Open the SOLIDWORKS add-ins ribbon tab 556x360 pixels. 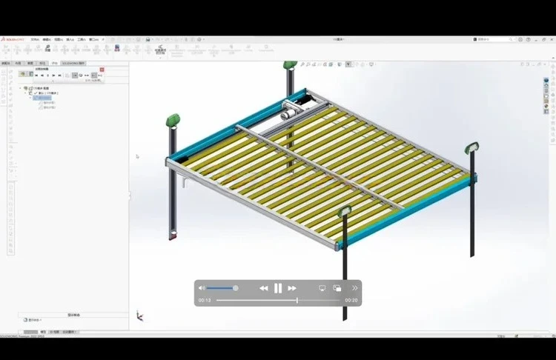(73, 64)
